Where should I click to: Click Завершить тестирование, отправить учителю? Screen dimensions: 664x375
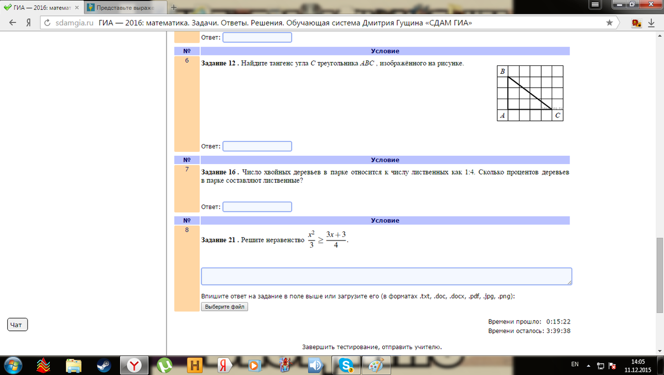pos(372,347)
